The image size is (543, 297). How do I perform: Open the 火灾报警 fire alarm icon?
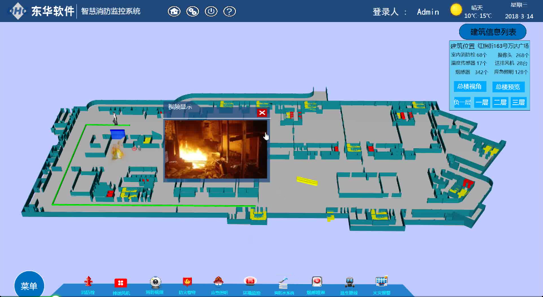[x=382, y=282]
